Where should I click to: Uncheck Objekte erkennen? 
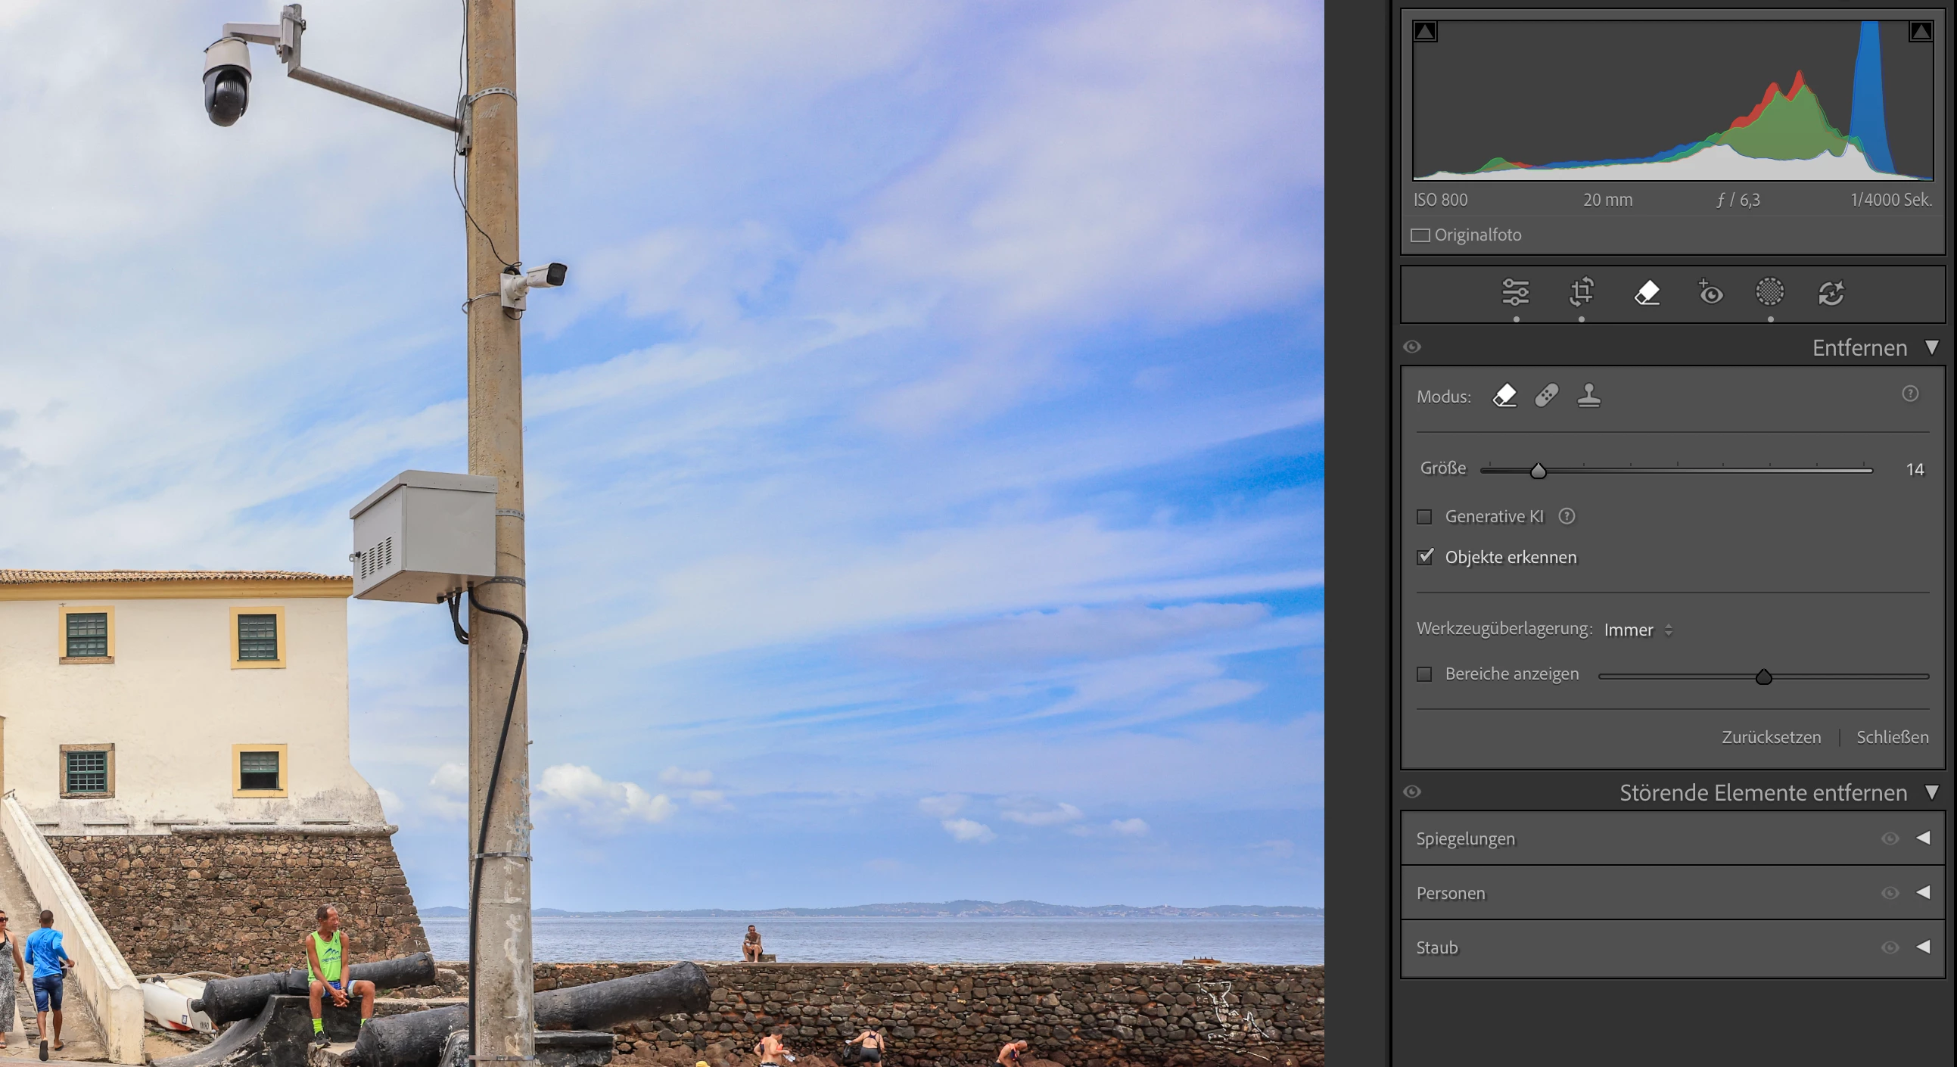1424,557
